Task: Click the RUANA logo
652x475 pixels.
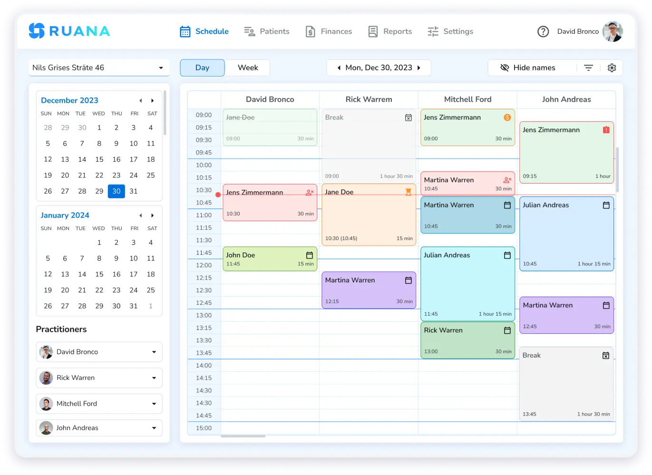Action: [69, 30]
